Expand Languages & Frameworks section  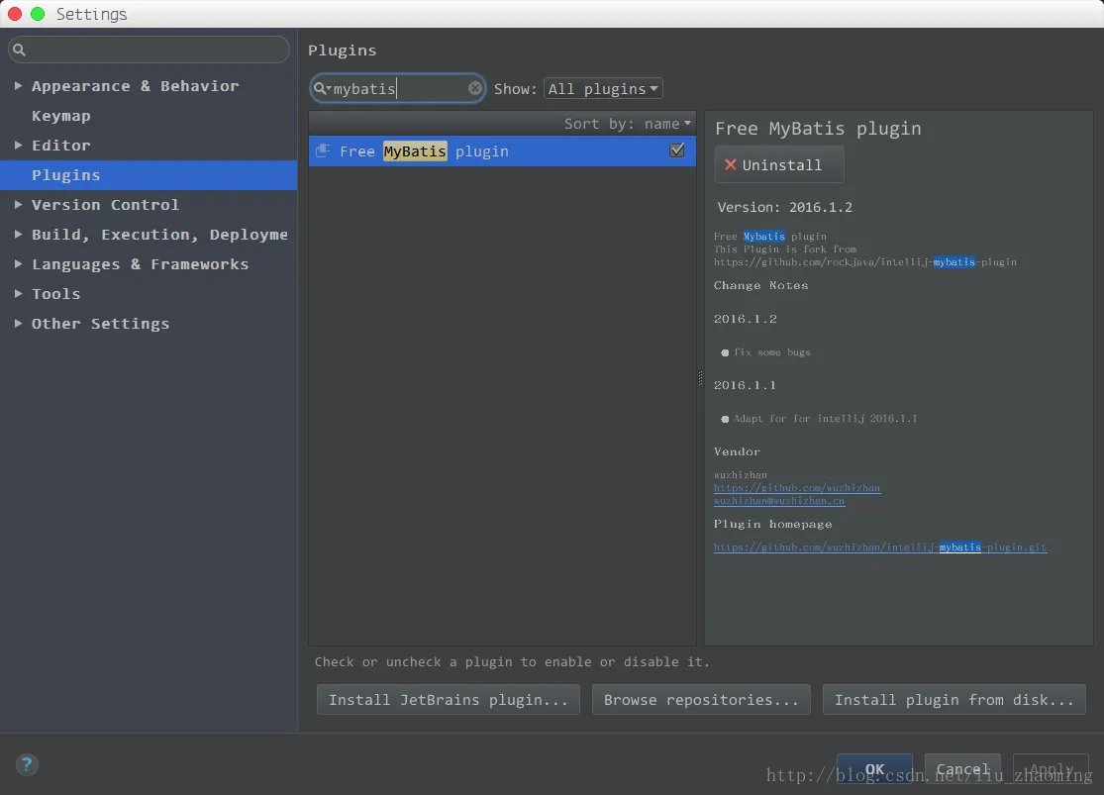coord(19,264)
